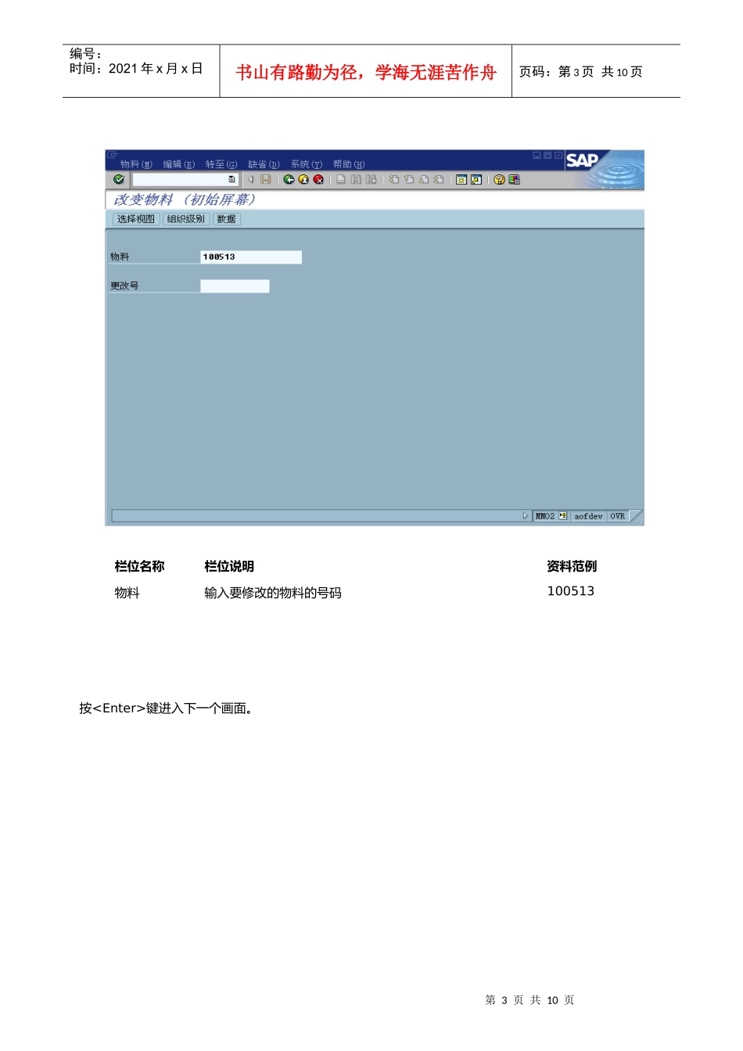Open the 帮助 (H) menu
743x1051 pixels.
pos(349,164)
